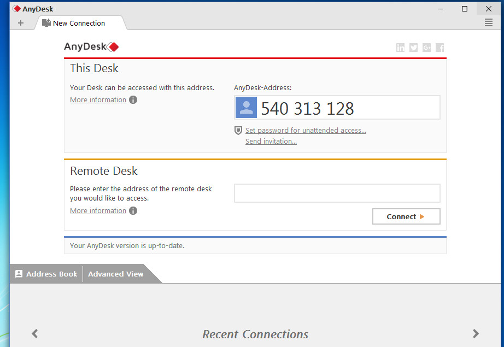The width and height of the screenshot is (504, 347).
Task: Show next recent connections with right arrow
Action: click(x=476, y=333)
